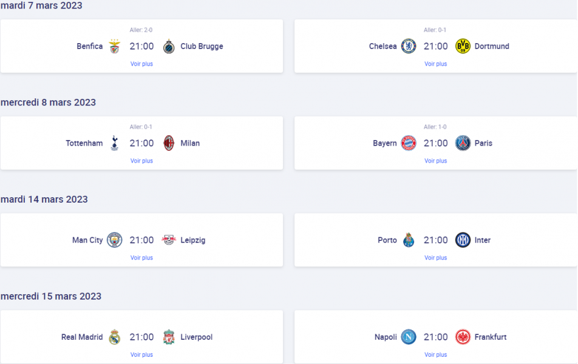Click the Benfica club crest

115,47
